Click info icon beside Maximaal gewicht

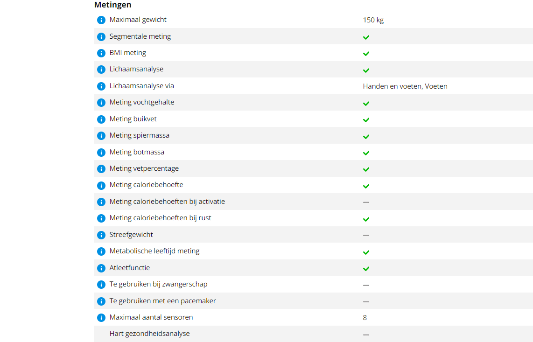(101, 20)
